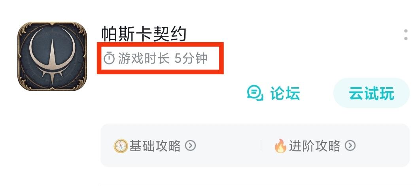Viewport: 416px width, 195px height.
Task: Select the 进阶攻略 guide entry
Action: (x=315, y=146)
